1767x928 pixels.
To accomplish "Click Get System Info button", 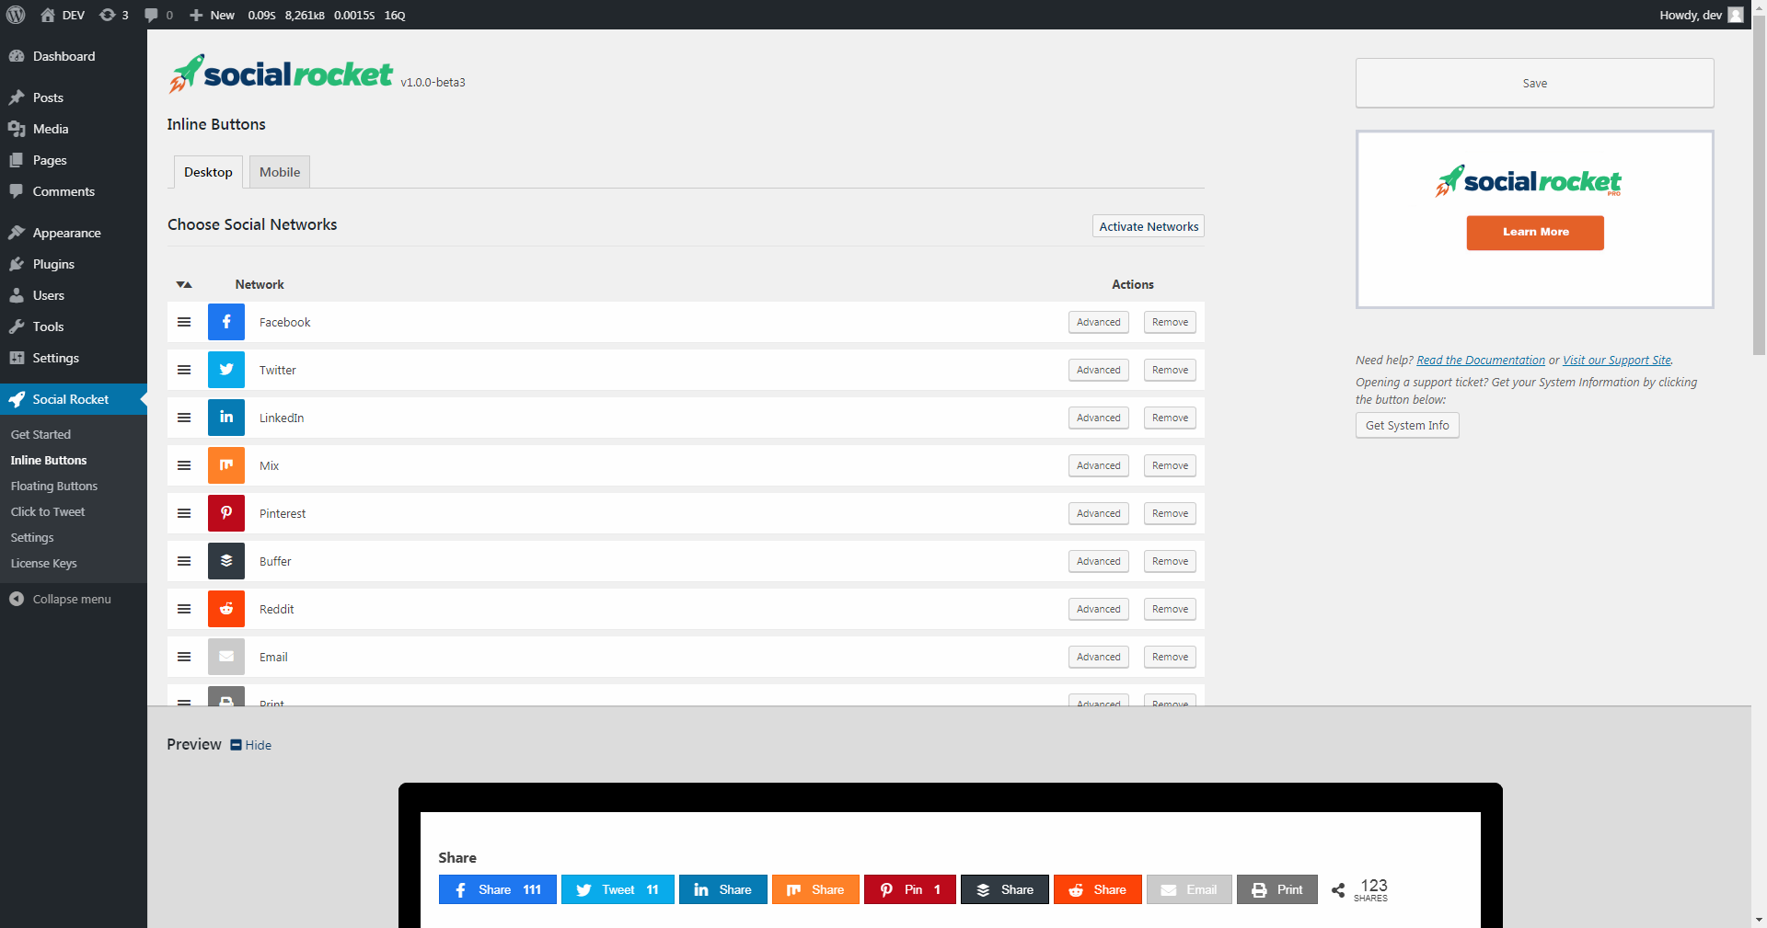I will pos(1407,425).
